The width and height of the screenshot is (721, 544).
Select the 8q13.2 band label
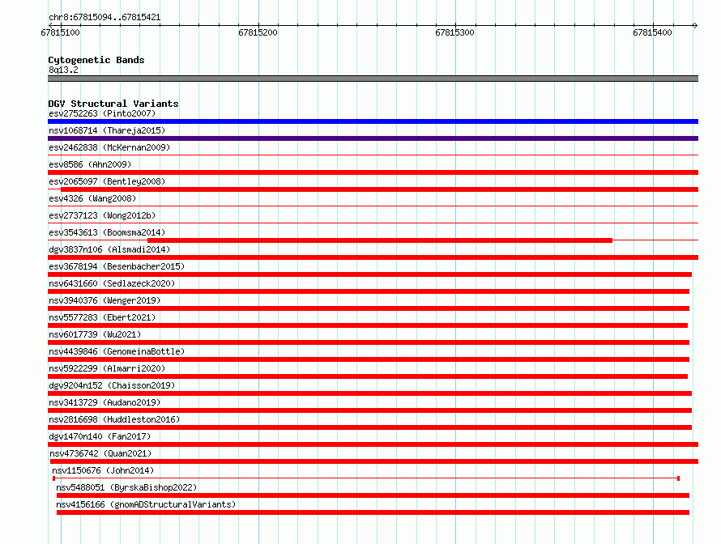(63, 70)
